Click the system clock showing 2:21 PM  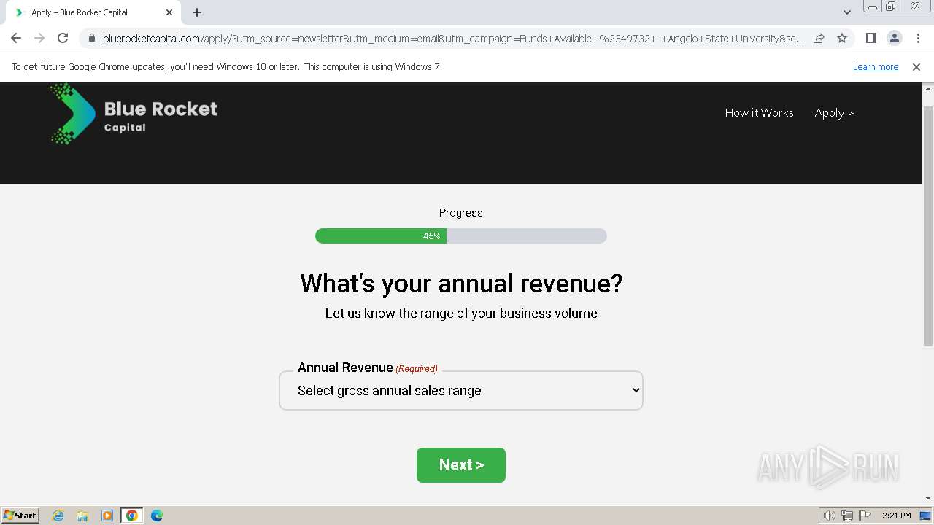click(x=897, y=516)
